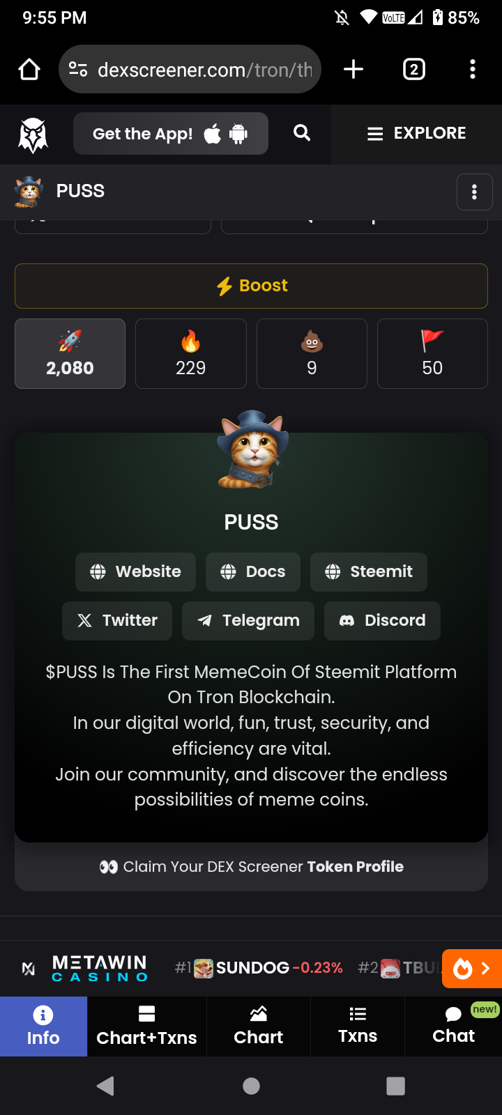The height and width of the screenshot is (1115, 502).
Task: Switch to the Chart+Txns tab
Action: pyautogui.click(x=146, y=1026)
